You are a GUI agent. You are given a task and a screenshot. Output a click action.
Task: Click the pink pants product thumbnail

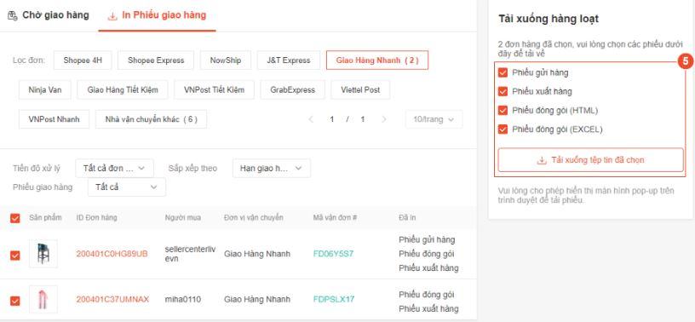click(x=43, y=299)
